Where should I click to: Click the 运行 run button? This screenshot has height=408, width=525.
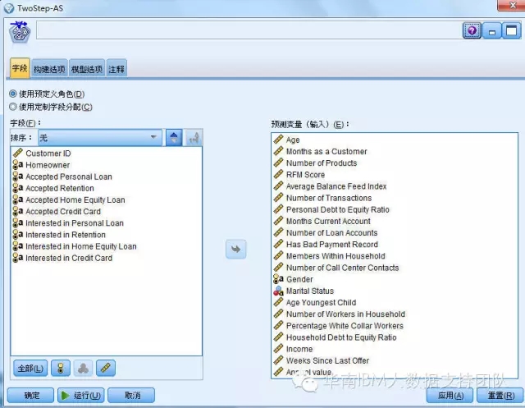tap(80, 395)
